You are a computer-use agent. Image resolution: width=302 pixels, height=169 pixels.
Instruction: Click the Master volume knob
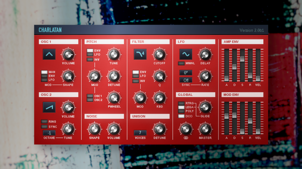pos(205,129)
